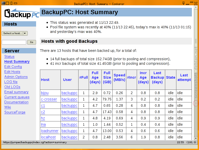The height and width of the screenshot is (150, 199).
Task: Sort table by Host column header
Action: click(45, 80)
